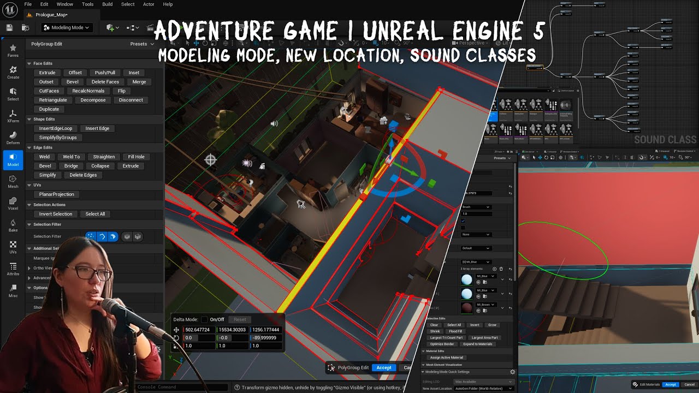Open the content browse folder icon
The image size is (699, 393).
(x=25, y=27)
